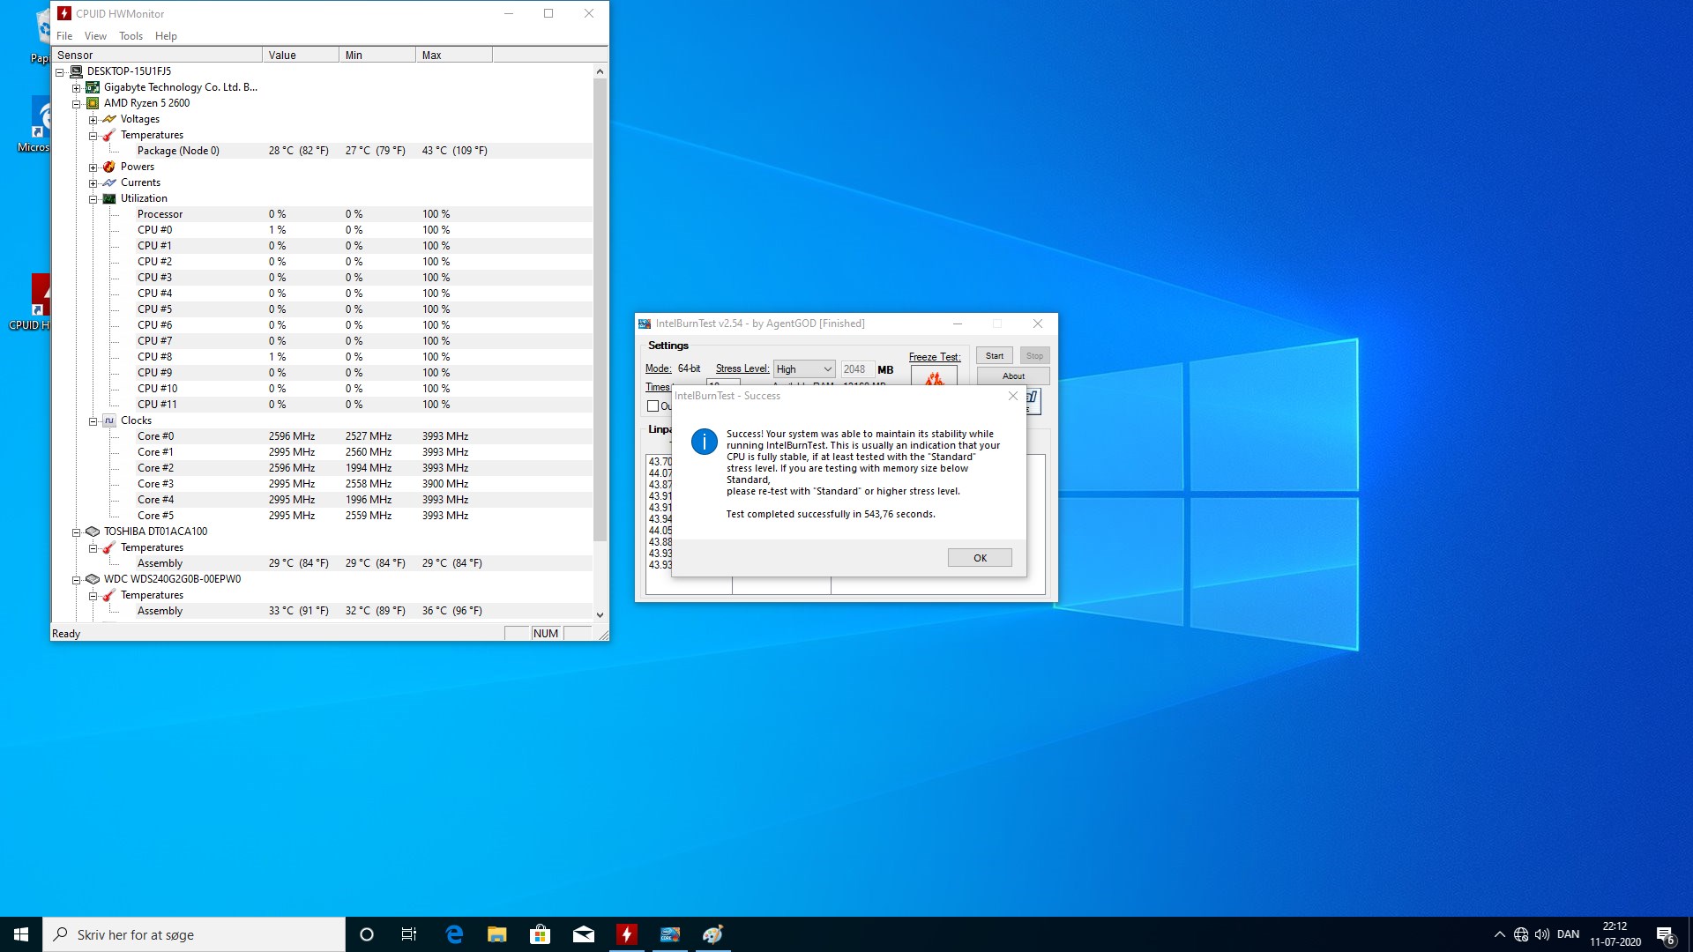Toggle the checkbox in IntelBurnTest Settings
Image resolution: width=1693 pixels, height=952 pixels.
pyautogui.click(x=653, y=406)
